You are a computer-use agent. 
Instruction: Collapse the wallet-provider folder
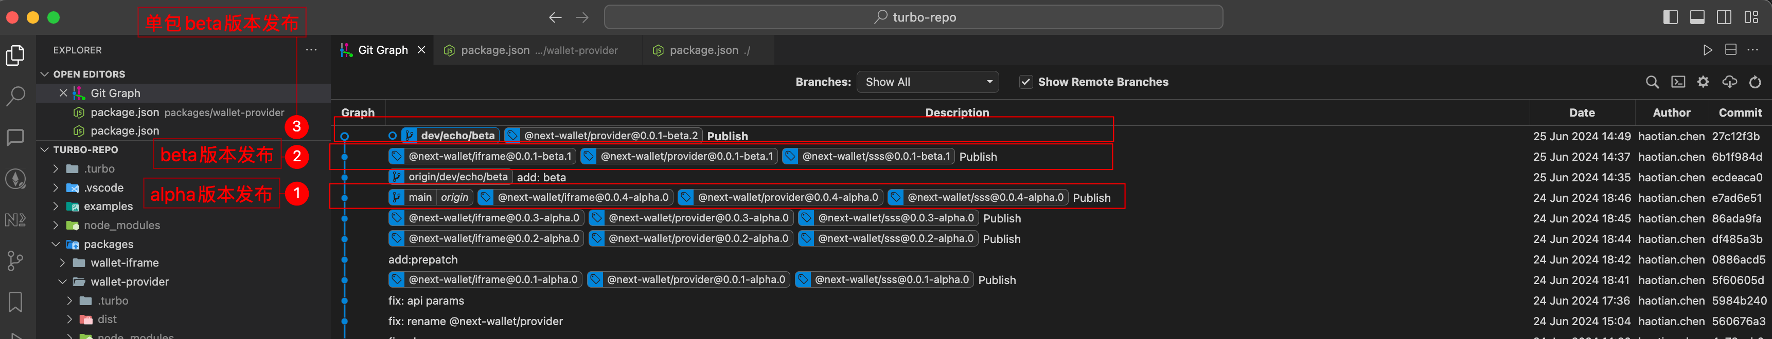tap(63, 281)
